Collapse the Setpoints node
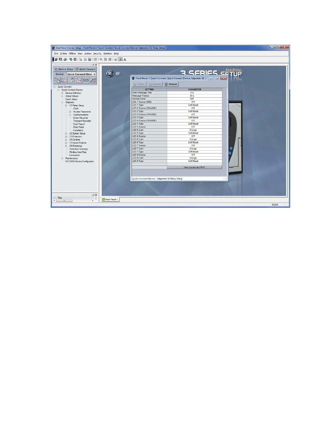Screen dimensions: 331x428 (x=62, y=102)
